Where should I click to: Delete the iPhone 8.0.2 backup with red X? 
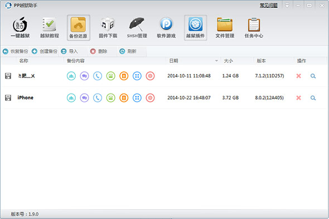[x=298, y=98]
